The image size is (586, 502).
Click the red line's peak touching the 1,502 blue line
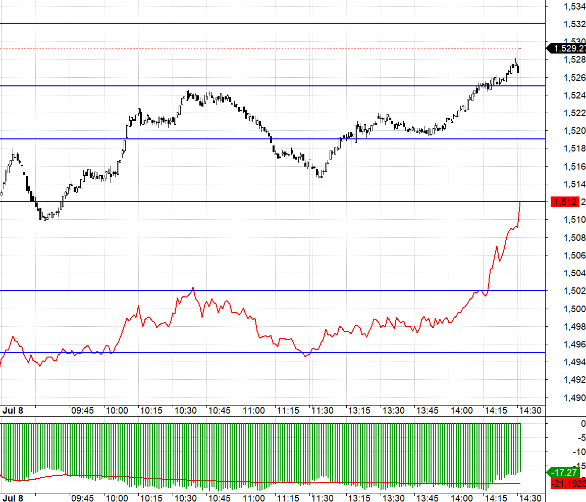pyautogui.click(x=193, y=288)
